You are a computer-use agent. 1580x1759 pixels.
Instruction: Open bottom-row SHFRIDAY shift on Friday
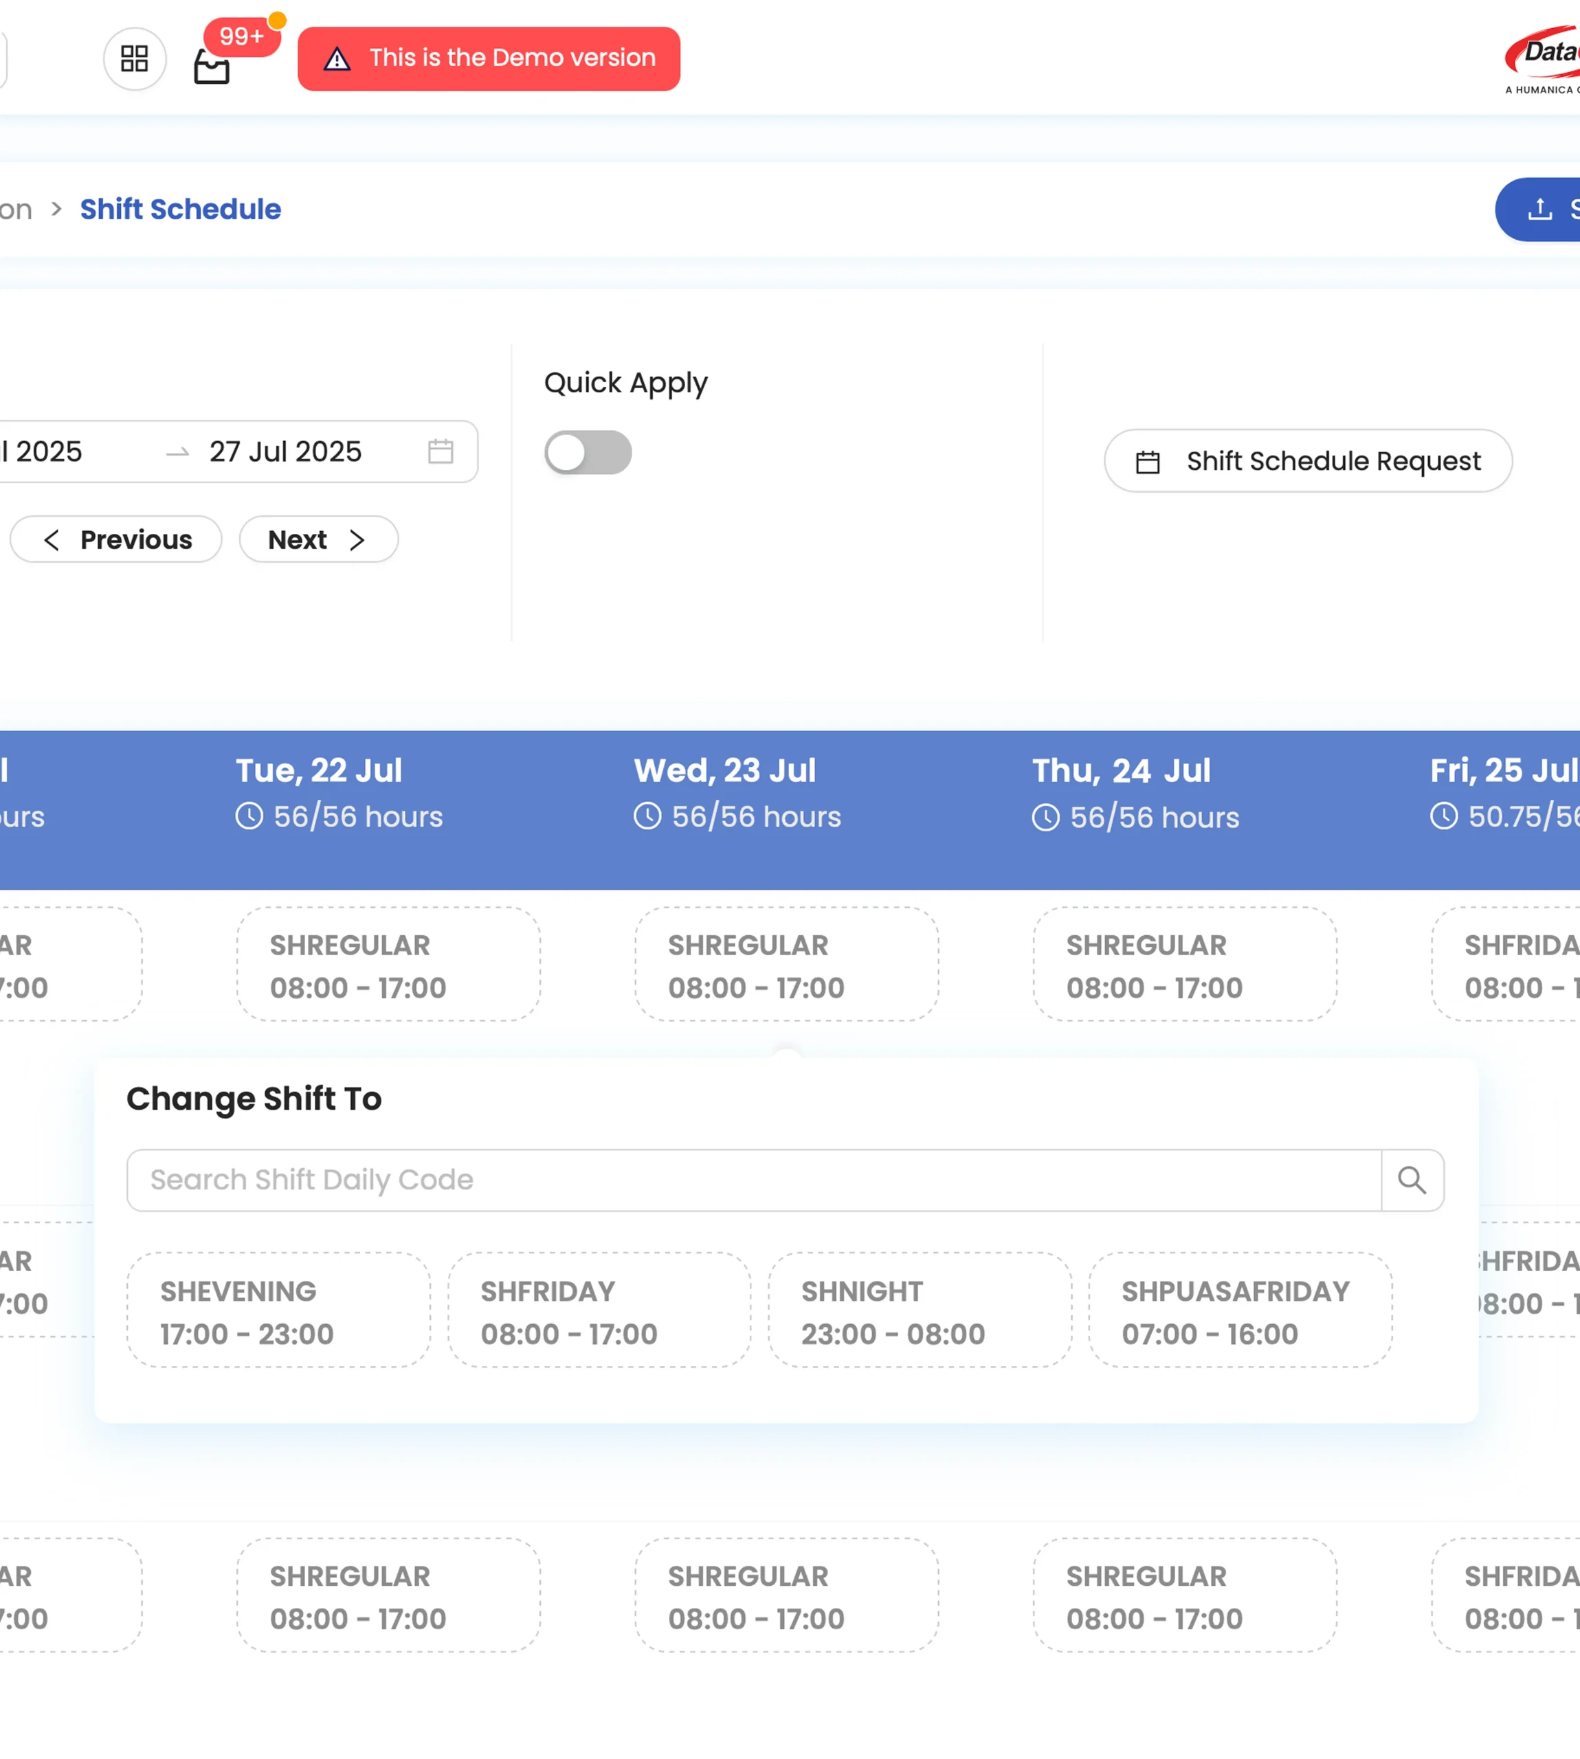[x=1506, y=1595]
